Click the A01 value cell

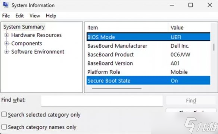coord(175,63)
